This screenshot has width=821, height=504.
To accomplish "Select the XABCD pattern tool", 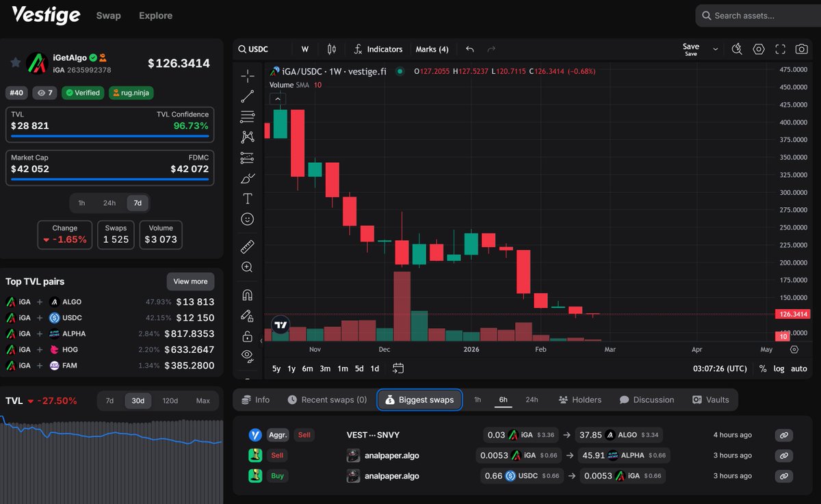I will [x=247, y=137].
